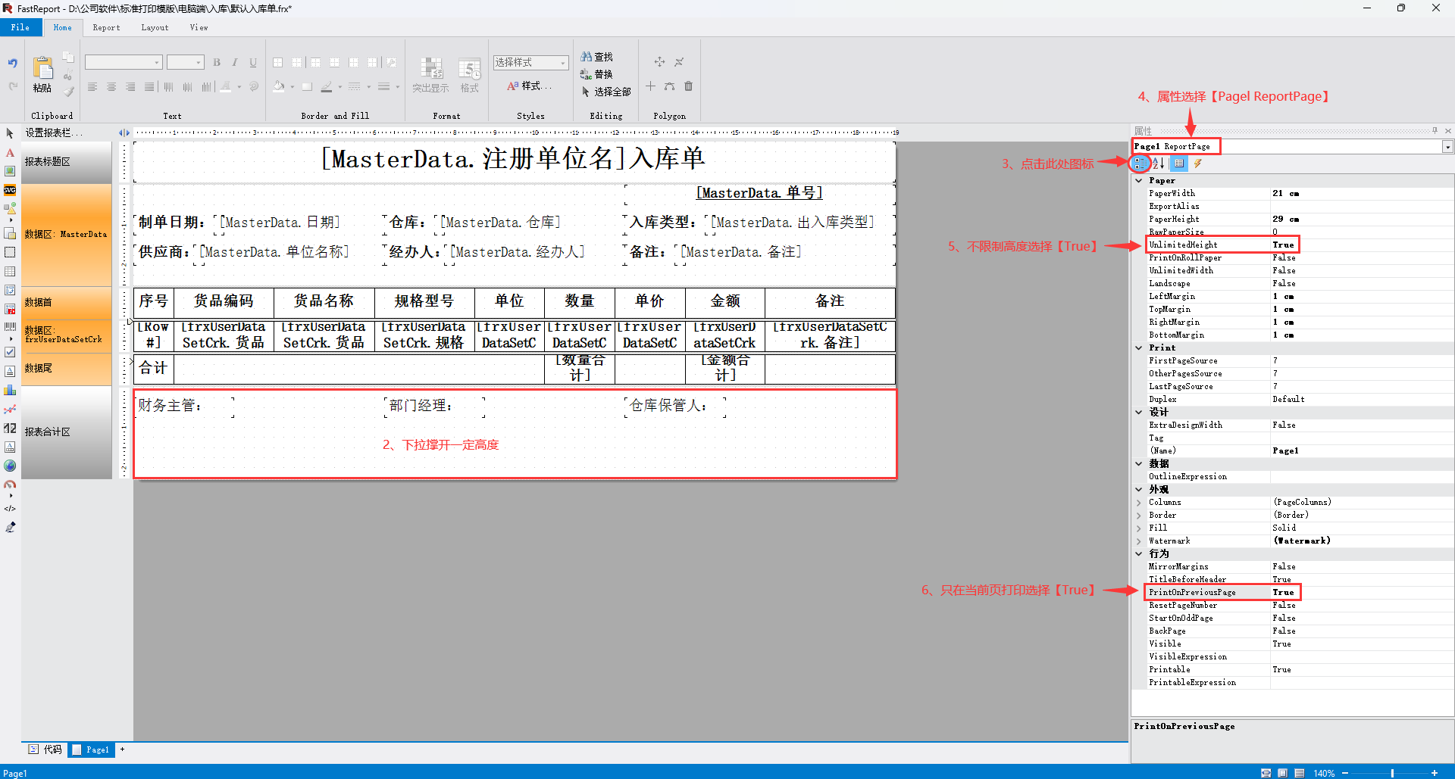Switch to the Home ribbon tab
The image size is (1455, 779).
tap(63, 27)
